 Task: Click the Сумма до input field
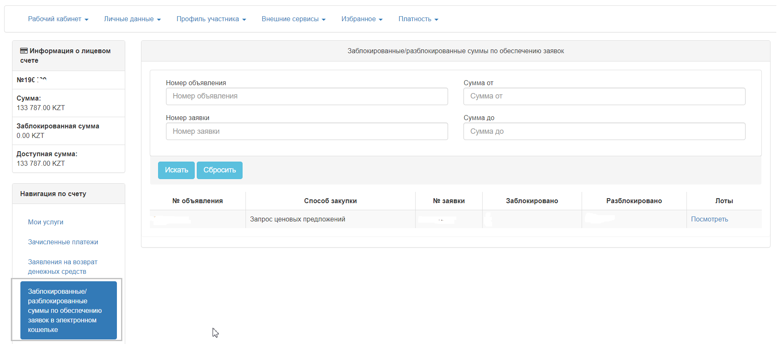[604, 131]
